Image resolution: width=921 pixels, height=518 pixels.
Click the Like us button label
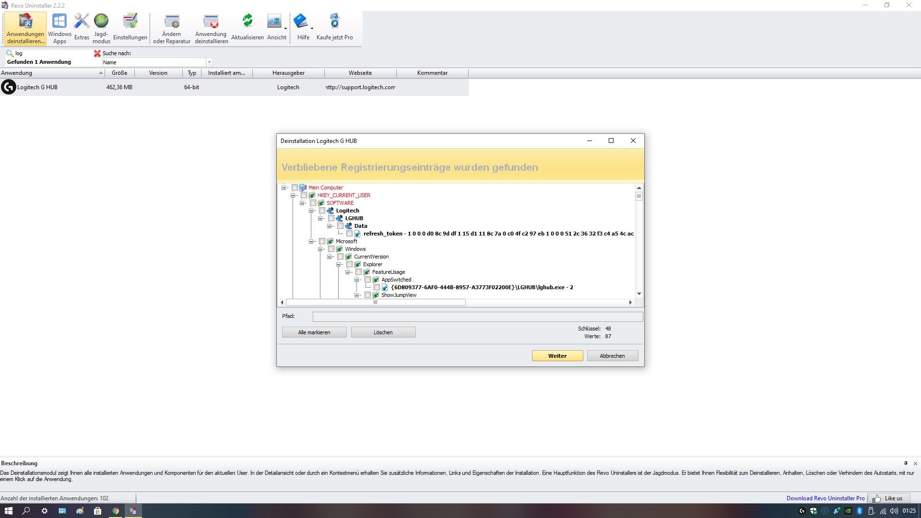tap(894, 498)
